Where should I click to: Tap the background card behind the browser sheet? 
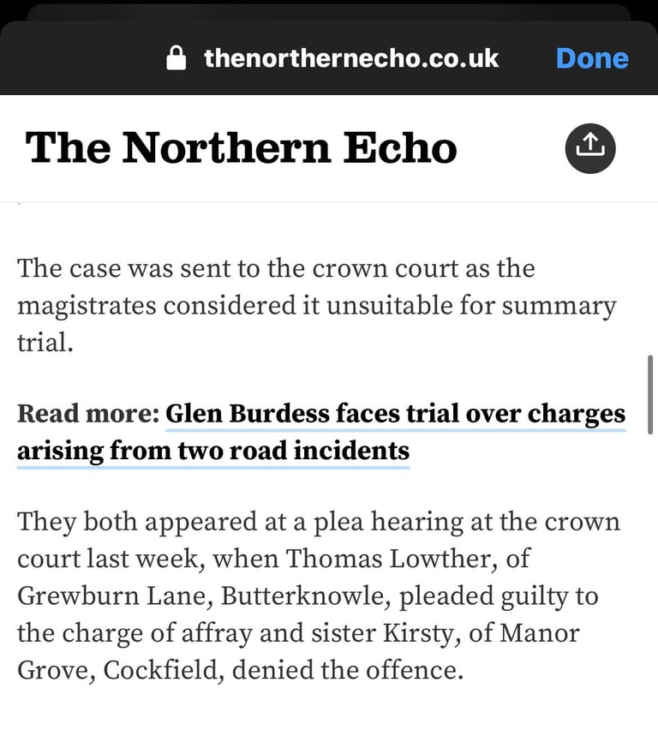328,10
